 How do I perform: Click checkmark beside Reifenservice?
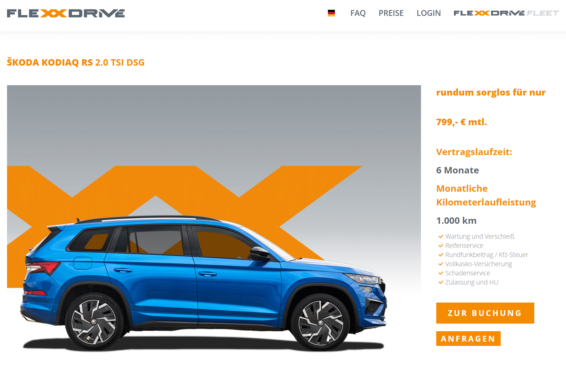(441, 245)
